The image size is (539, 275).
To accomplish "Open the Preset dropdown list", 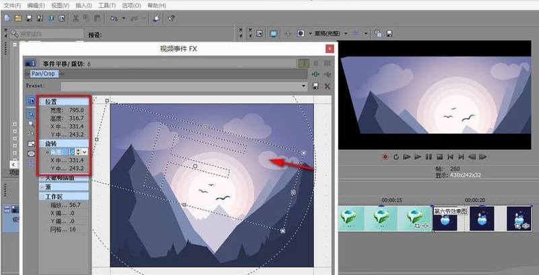I will point(304,86).
